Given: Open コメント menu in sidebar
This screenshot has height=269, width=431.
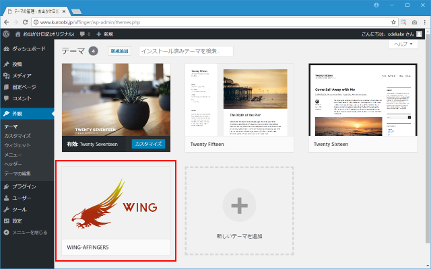Looking at the screenshot, I should click(x=27, y=98).
